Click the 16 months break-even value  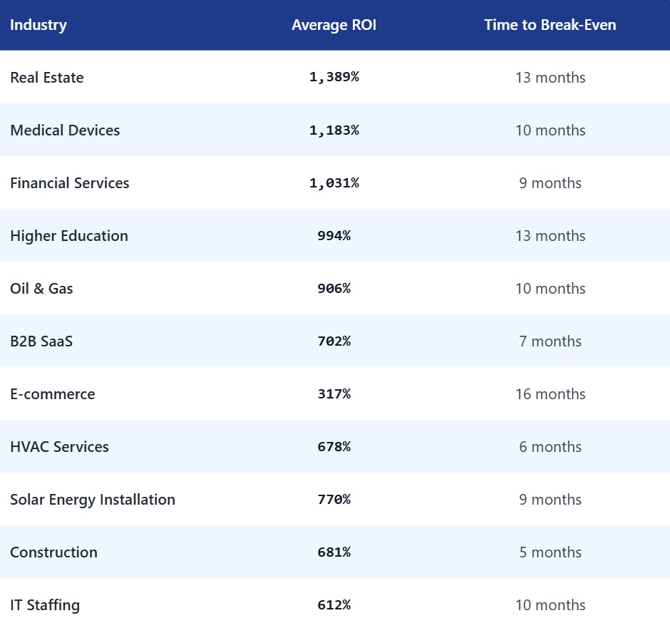click(x=550, y=394)
